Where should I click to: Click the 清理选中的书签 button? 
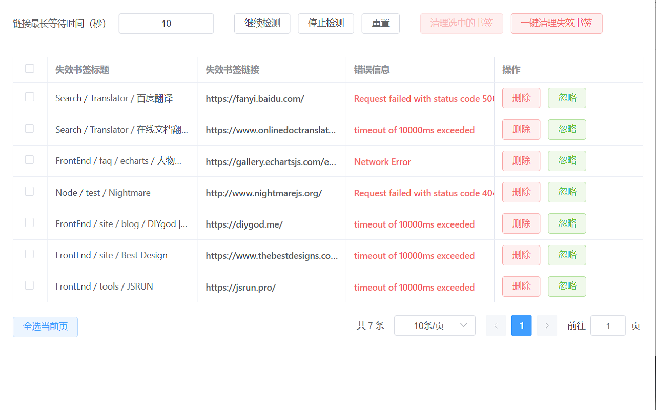tap(462, 24)
